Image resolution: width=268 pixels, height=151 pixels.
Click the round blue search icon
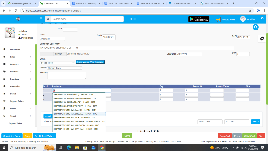coord(255,27)
